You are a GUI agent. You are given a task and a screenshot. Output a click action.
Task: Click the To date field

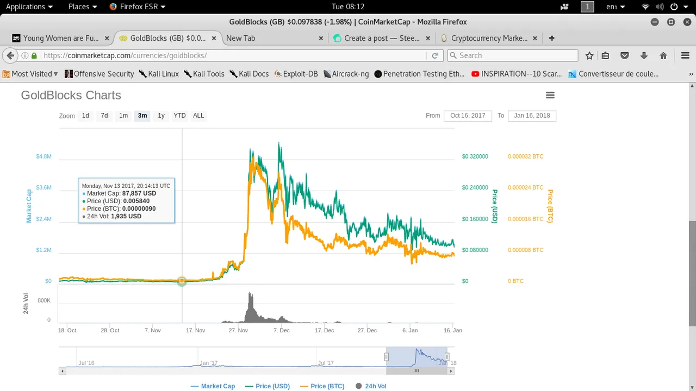tap(532, 116)
